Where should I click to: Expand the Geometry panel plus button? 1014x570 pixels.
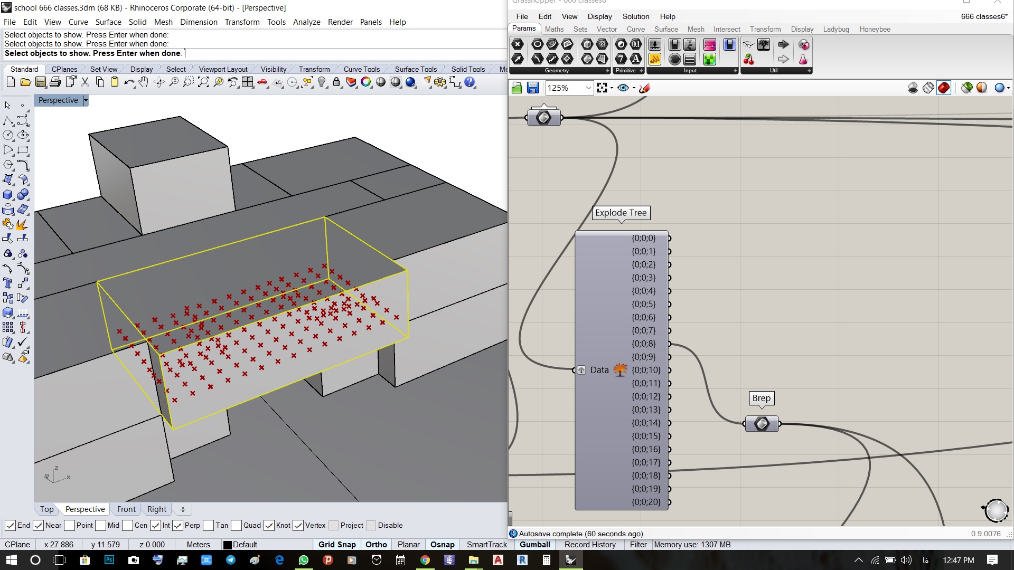(x=607, y=71)
